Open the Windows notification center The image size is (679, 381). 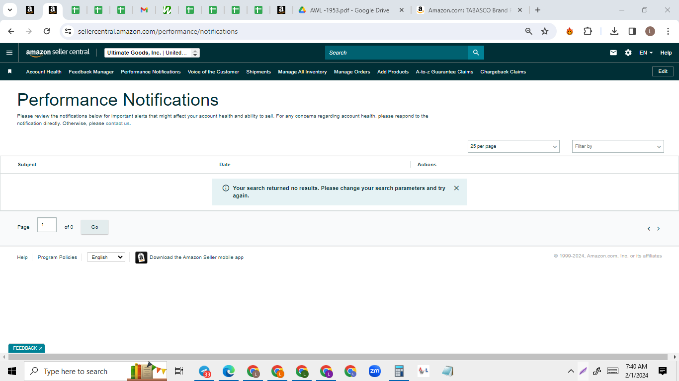[662, 371]
